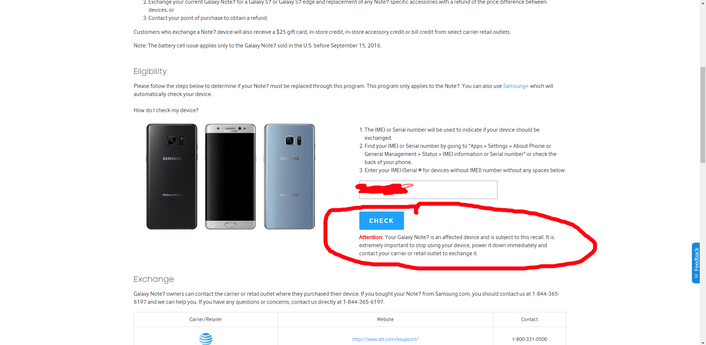This screenshot has width=706, height=345.
Task: Click the Website column header
Action: coord(385,319)
